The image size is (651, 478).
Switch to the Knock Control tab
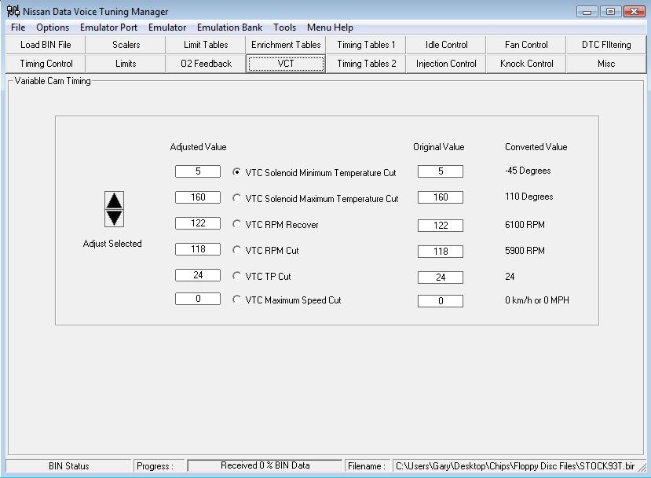[526, 64]
